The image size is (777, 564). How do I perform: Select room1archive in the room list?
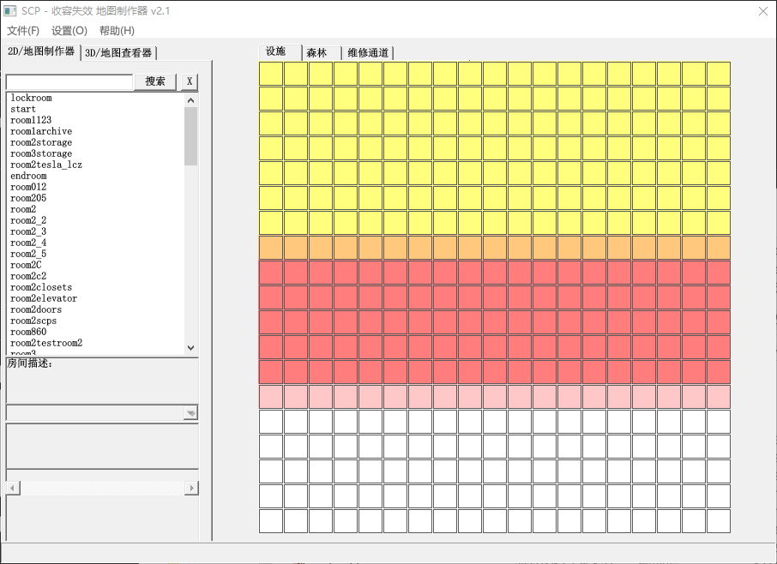(41, 131)
